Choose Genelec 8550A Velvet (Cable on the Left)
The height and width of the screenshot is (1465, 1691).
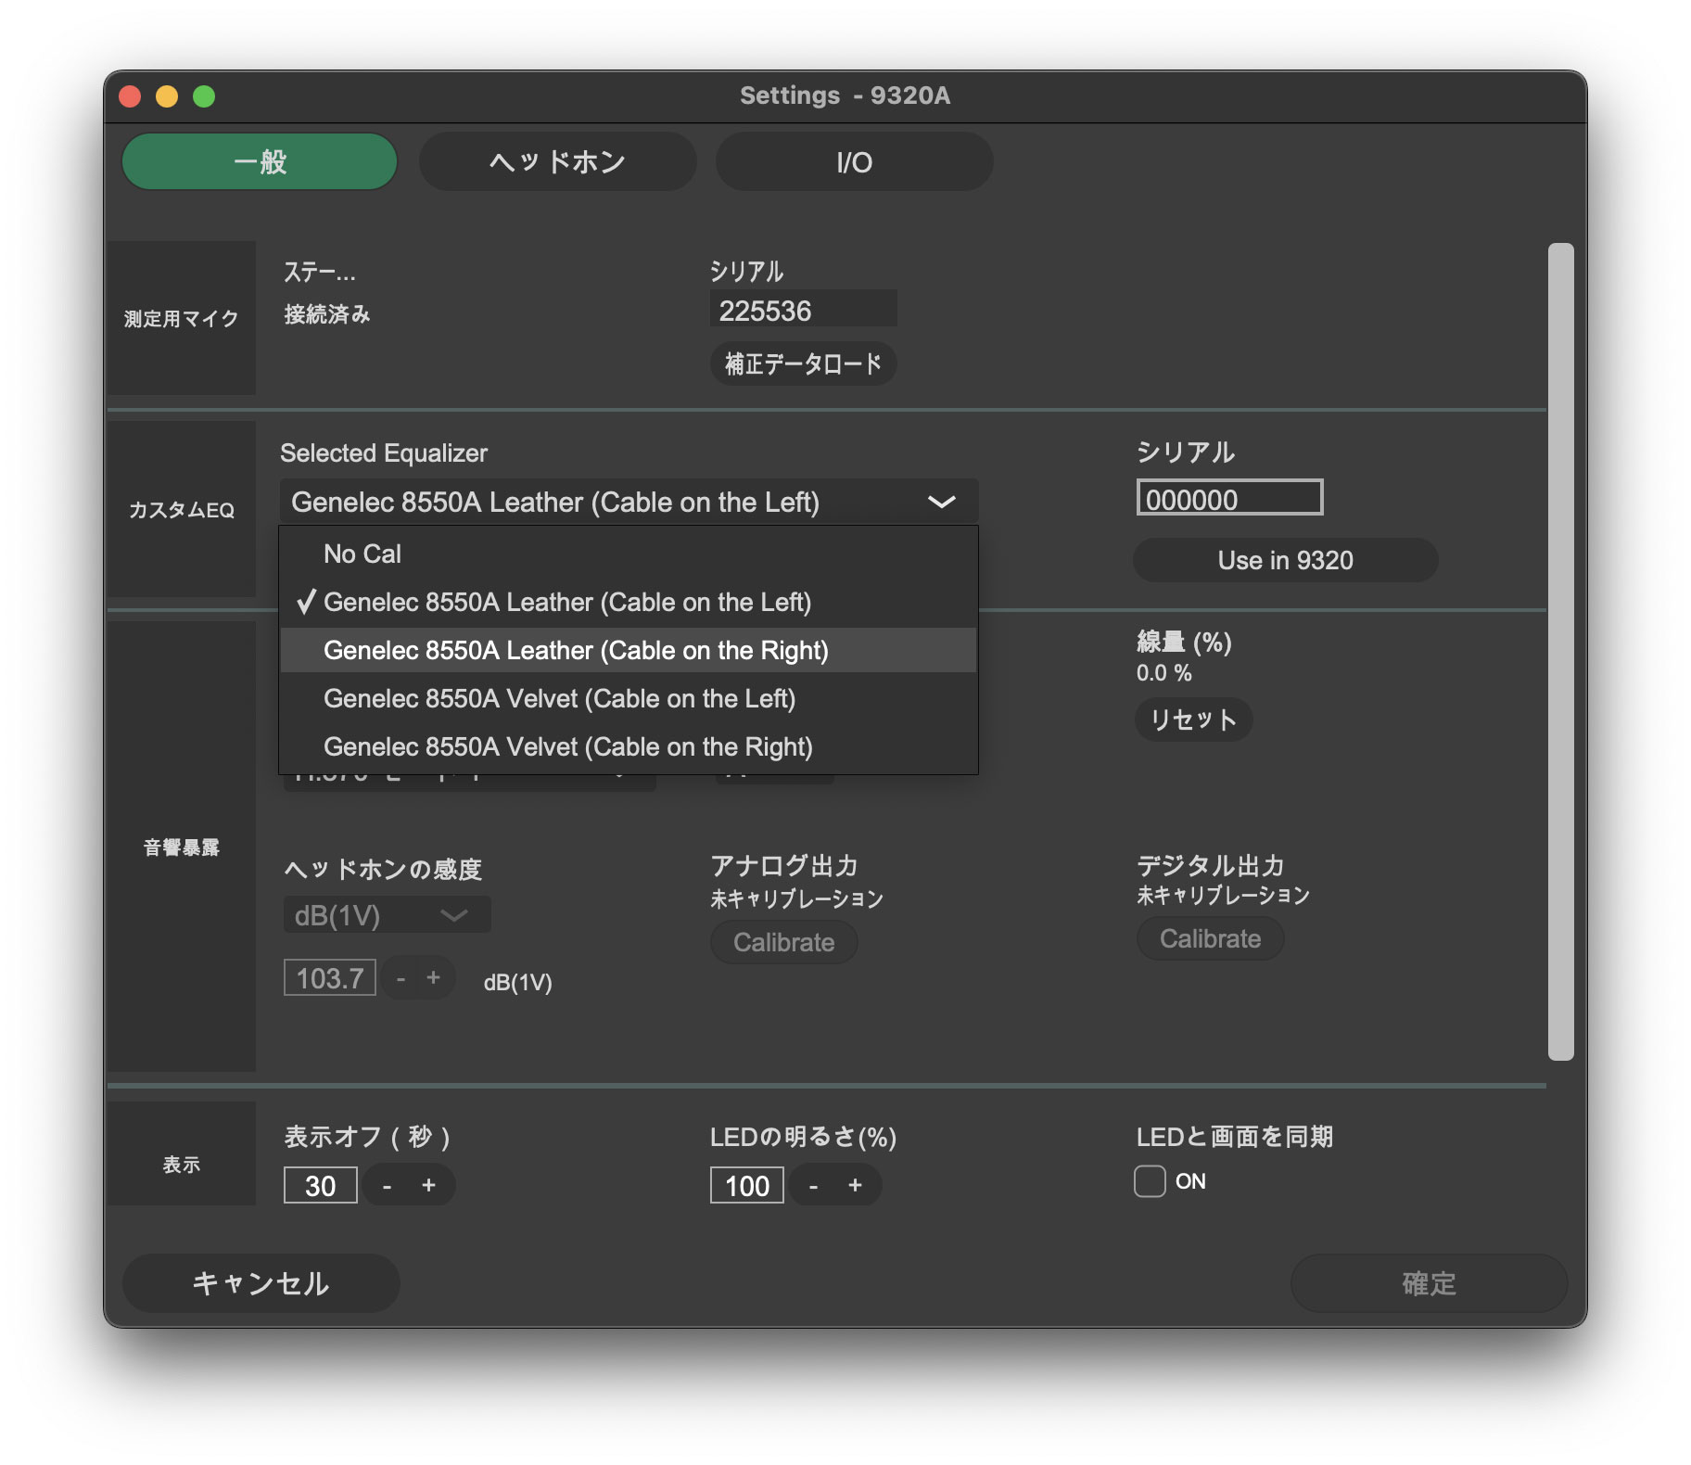click(629, 698)
